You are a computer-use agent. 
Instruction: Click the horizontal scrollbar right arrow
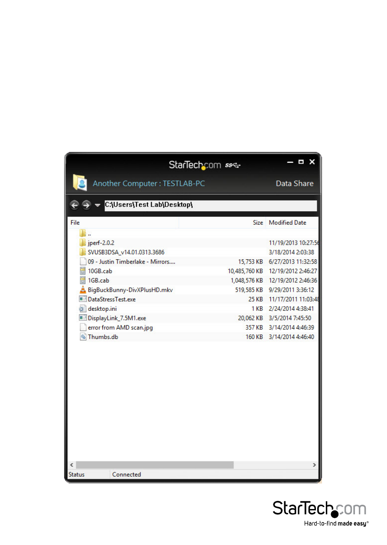point(315,465)
